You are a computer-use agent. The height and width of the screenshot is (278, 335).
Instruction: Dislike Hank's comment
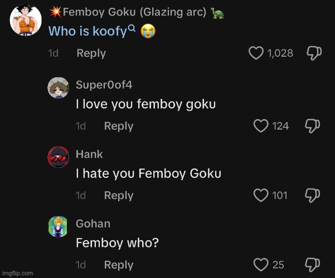[x=312, y=195]
